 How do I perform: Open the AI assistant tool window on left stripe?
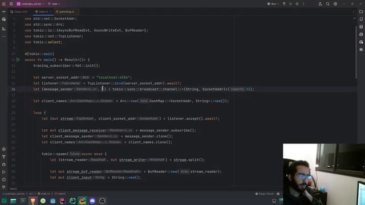click(4, 19)
